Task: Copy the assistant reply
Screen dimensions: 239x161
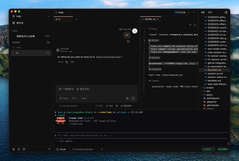Action: tap(67, 62)
